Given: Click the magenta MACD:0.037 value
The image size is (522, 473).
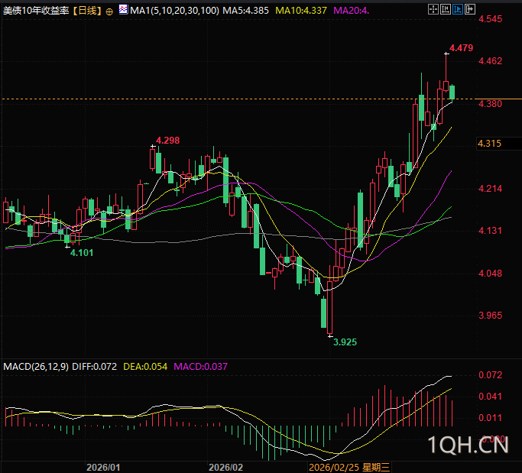Looking at the screenshot, I should [200, 367].
